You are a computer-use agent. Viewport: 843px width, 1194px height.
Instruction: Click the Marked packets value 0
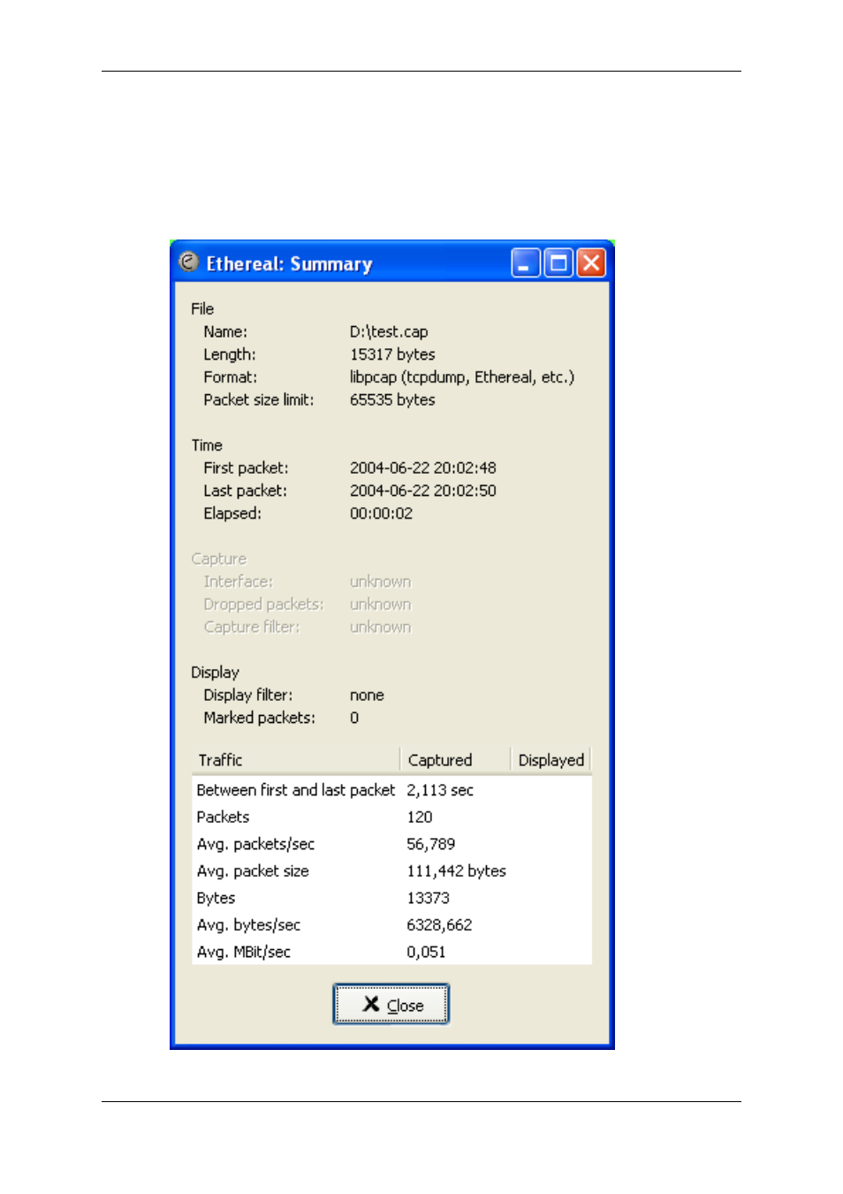point(354,718)
